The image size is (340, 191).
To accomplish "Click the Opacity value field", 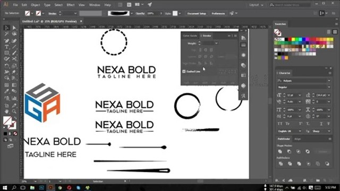I will pos(153,13).
